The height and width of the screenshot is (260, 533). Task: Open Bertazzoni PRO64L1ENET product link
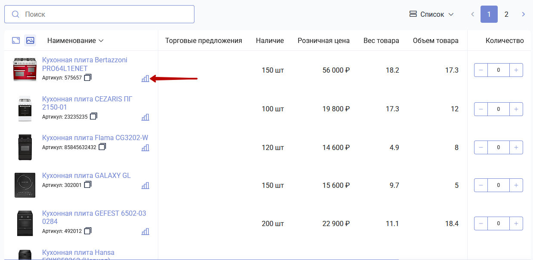pos(85,64)
